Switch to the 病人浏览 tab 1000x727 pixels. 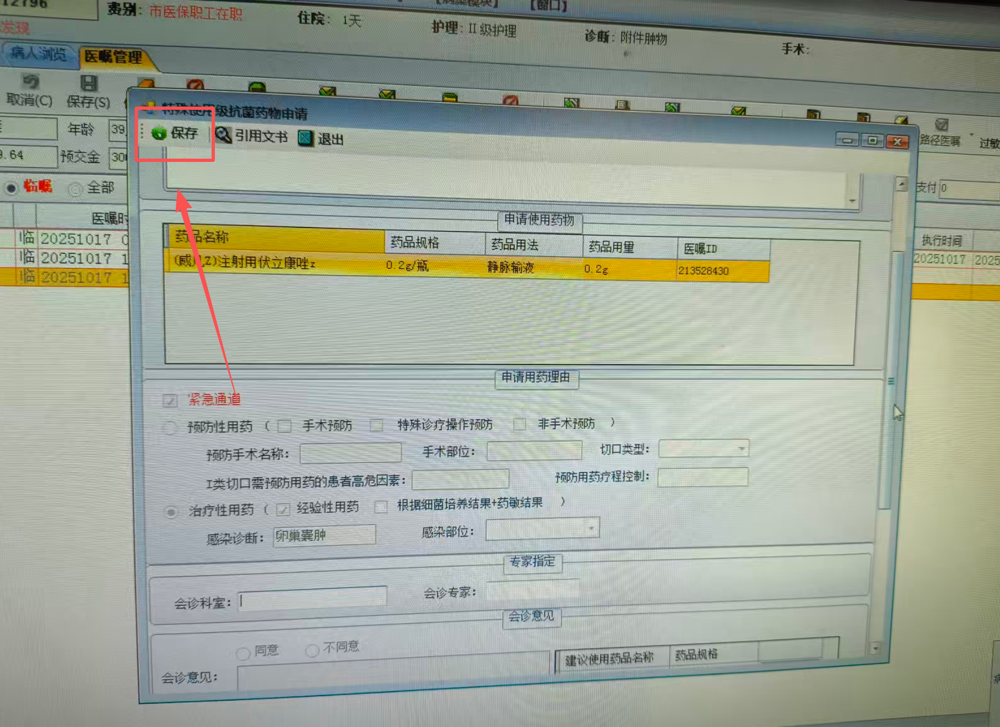point(38,53)
